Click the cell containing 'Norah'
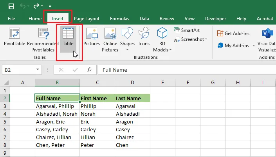 coord(97,114)
